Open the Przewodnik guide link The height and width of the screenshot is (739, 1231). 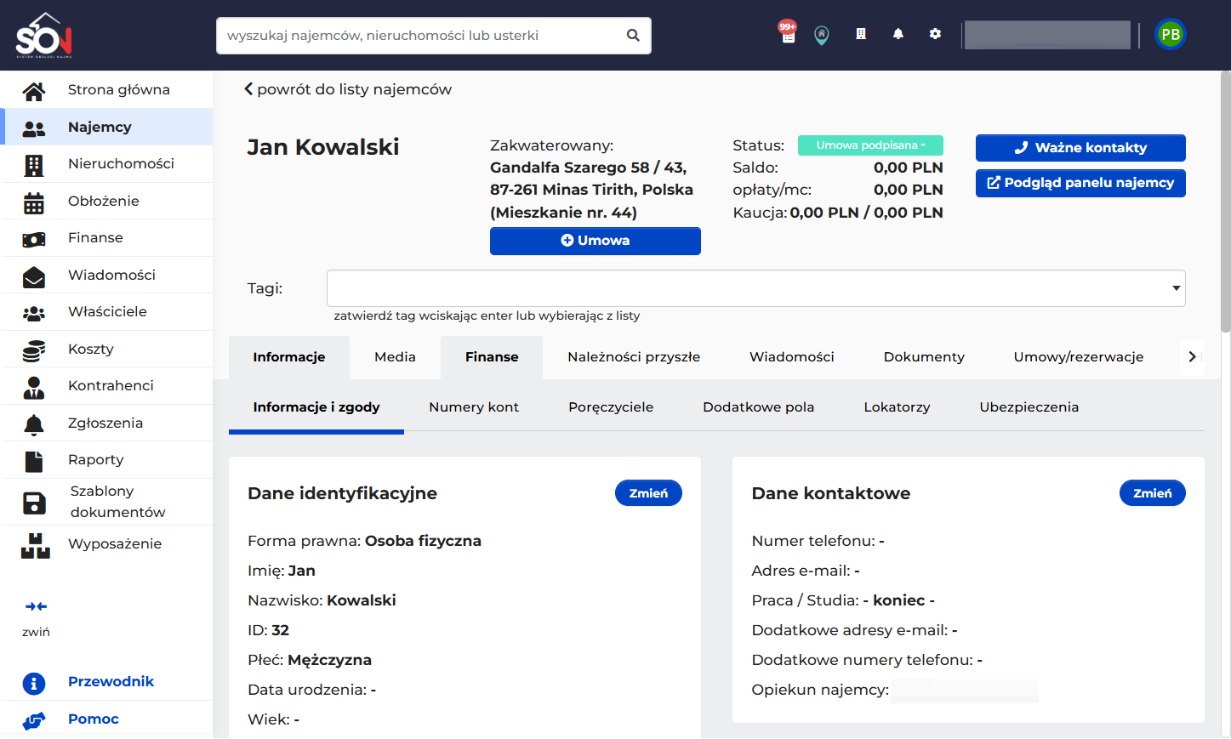[111, 682]
